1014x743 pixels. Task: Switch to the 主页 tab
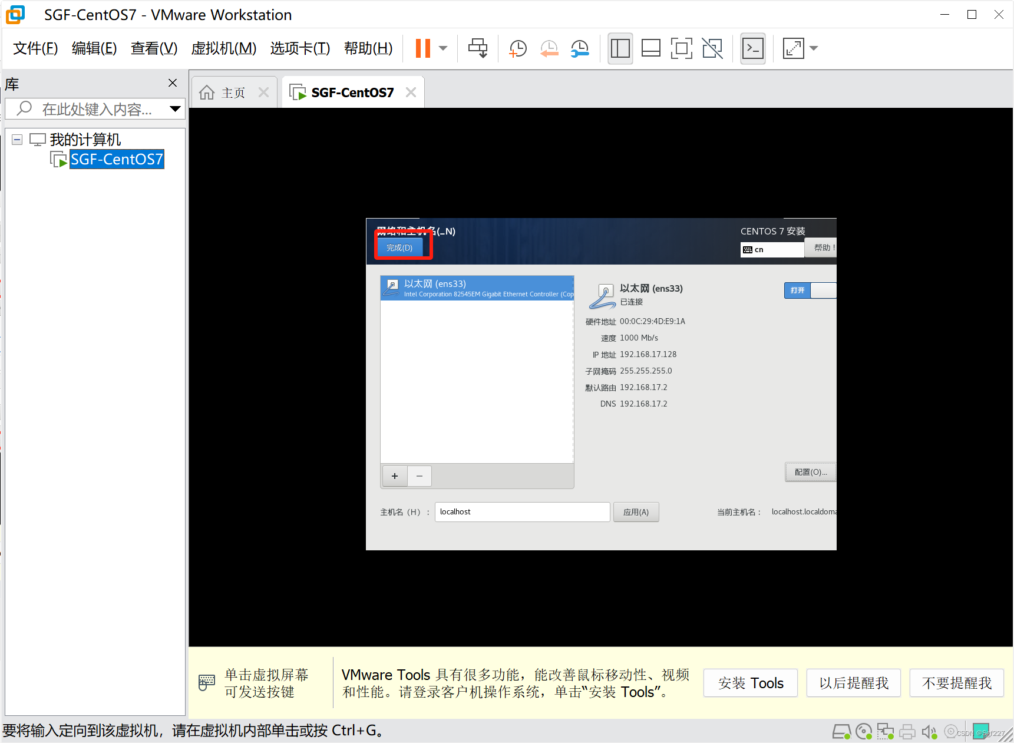click(233, 93)
